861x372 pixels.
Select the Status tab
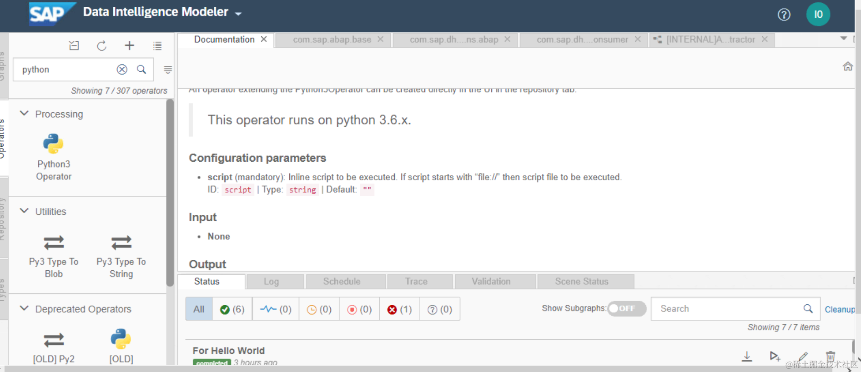pyautogui.click(x=211, y=282)
